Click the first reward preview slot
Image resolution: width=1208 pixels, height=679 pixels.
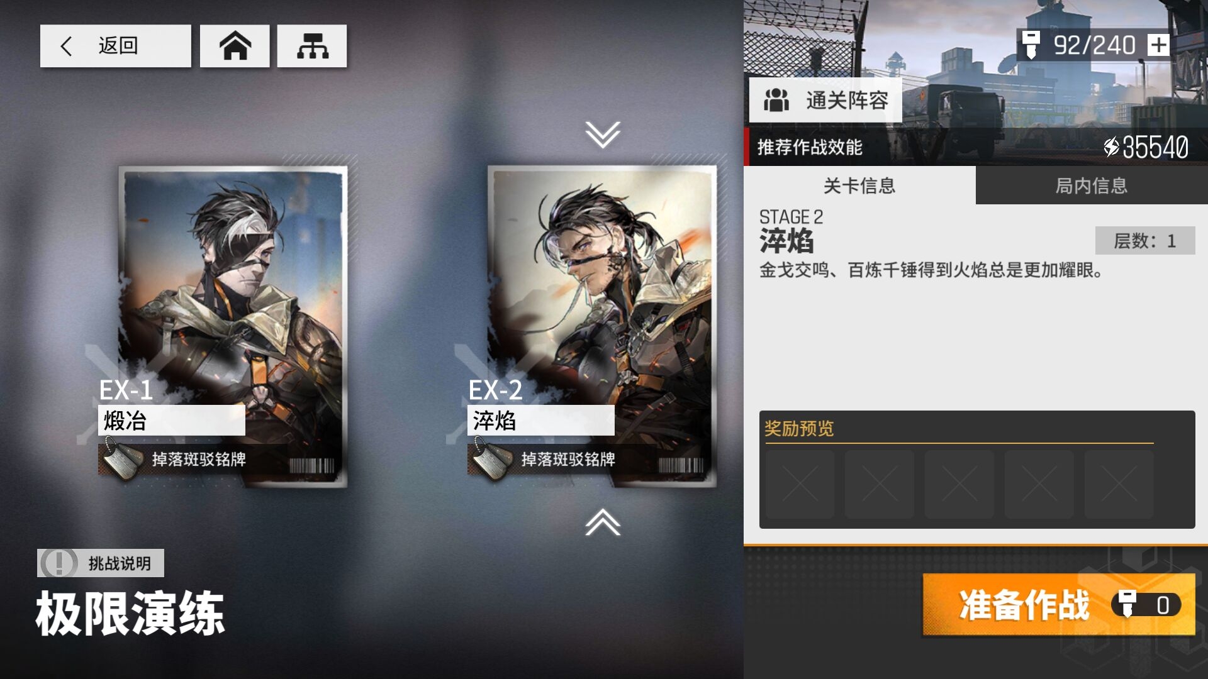click(x=800, y=484)
